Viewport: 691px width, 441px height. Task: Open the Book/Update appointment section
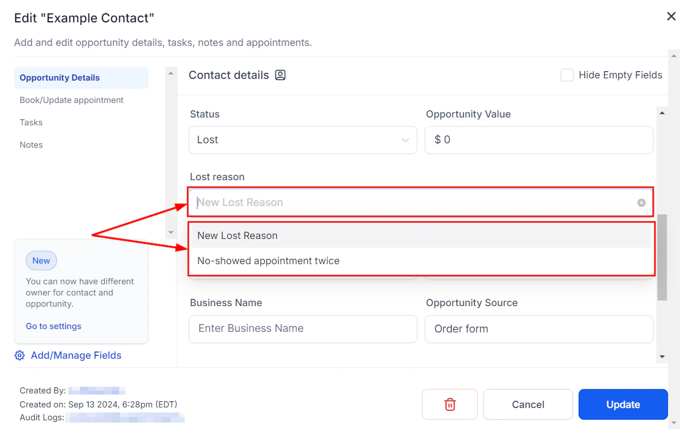71,100
